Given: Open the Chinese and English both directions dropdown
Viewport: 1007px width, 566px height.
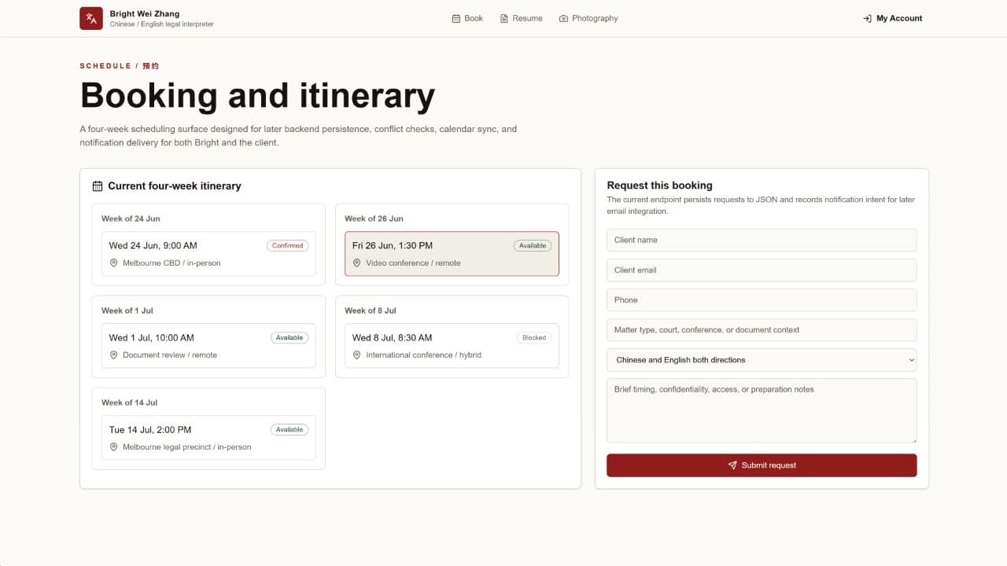Looking at the screenshot, I should pos(762,360).
